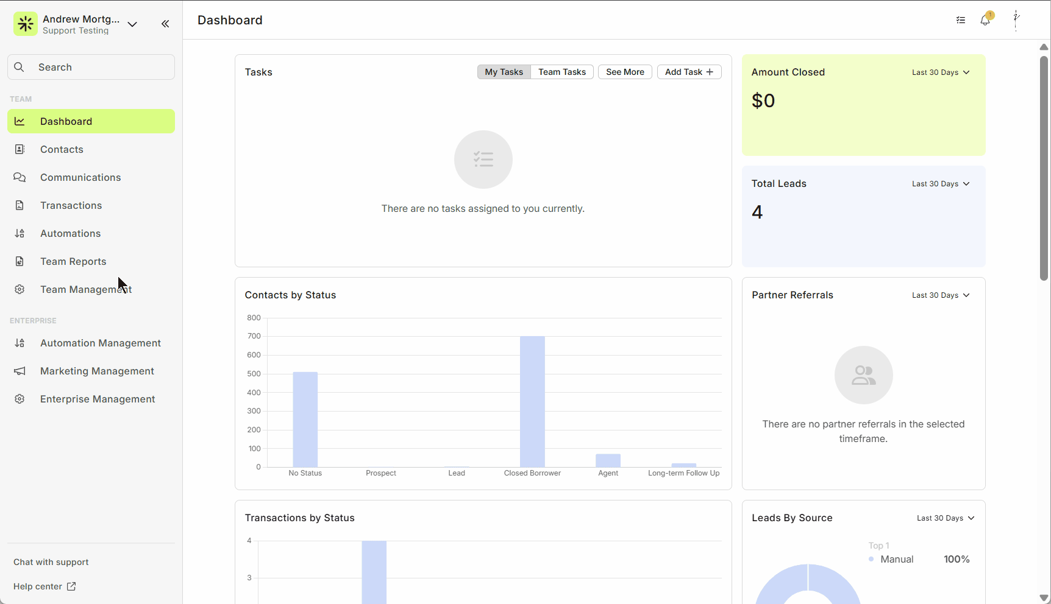Open the task checklist icon in header

pos(961,20)
